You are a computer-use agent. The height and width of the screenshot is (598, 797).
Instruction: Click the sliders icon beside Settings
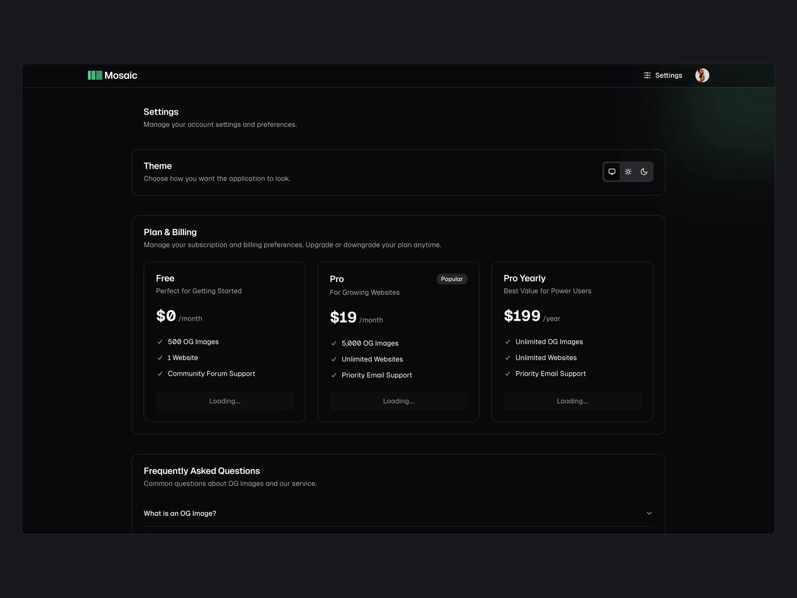tap(647, 75)
